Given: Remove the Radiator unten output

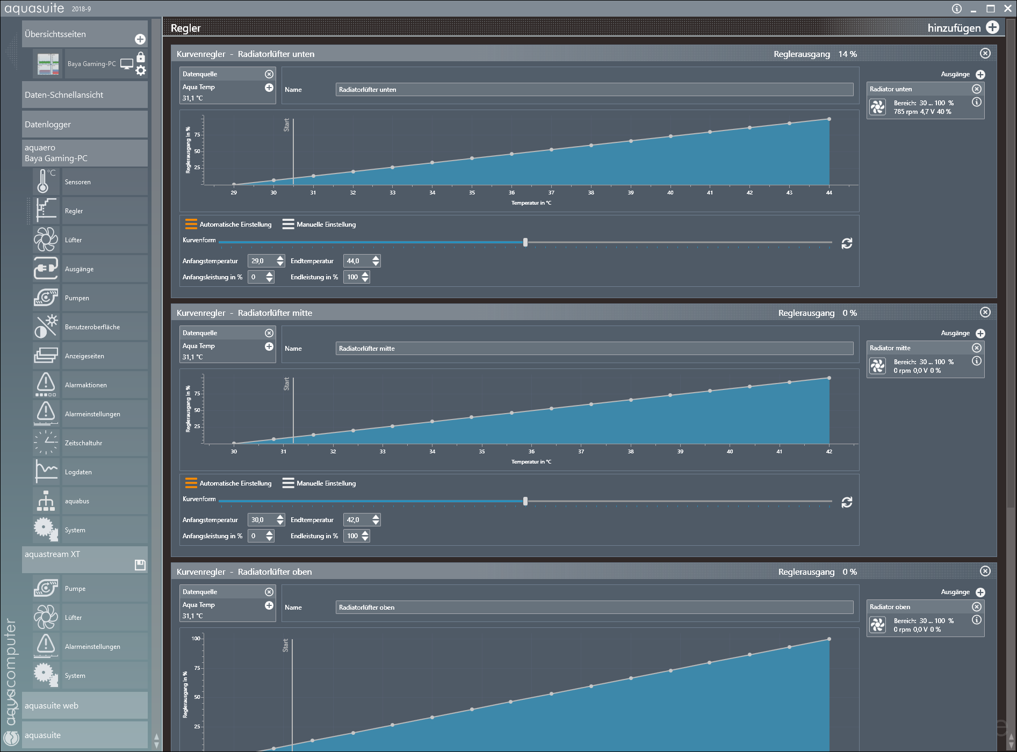Looking at the screenshot, I should click(977, 89).
